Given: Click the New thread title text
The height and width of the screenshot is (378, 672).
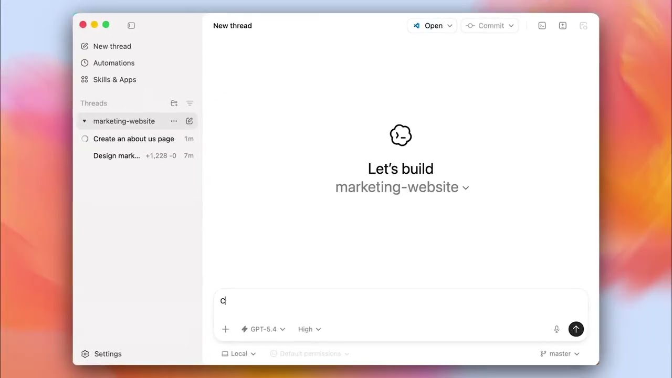Looking at the screenshot, I should click(233, 26).
